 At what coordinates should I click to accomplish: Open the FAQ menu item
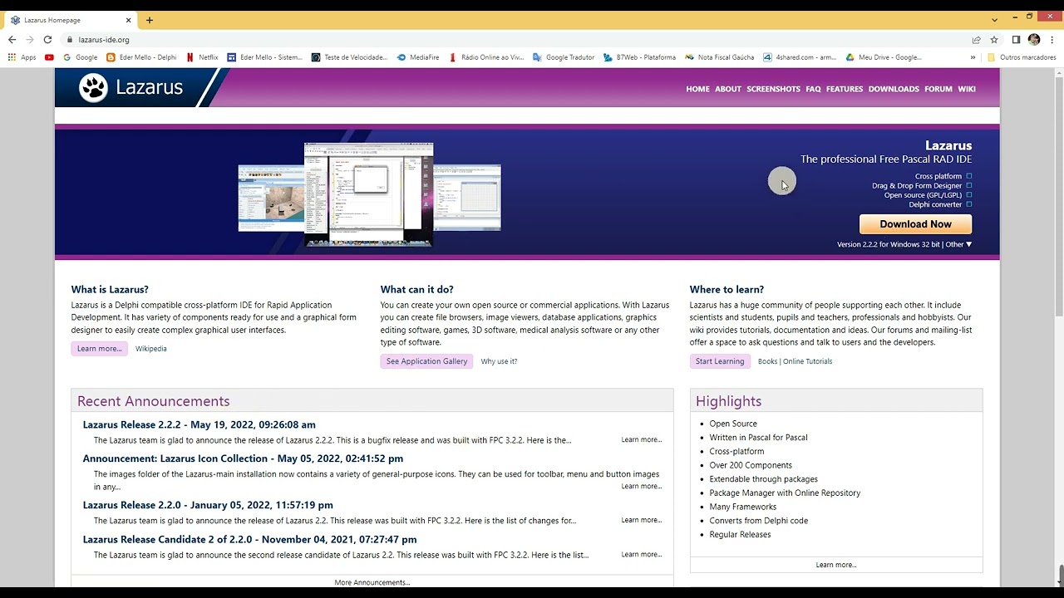pyautogui.click(x=813, y=89)
